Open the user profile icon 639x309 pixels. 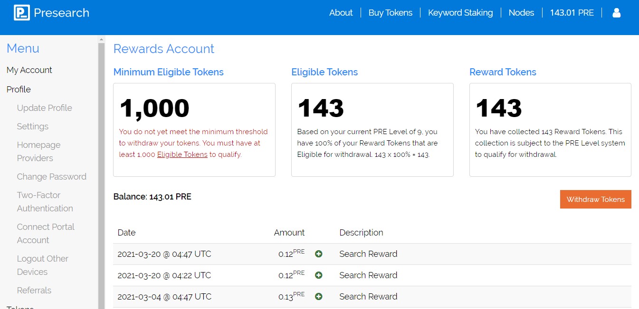click(617, 13)
